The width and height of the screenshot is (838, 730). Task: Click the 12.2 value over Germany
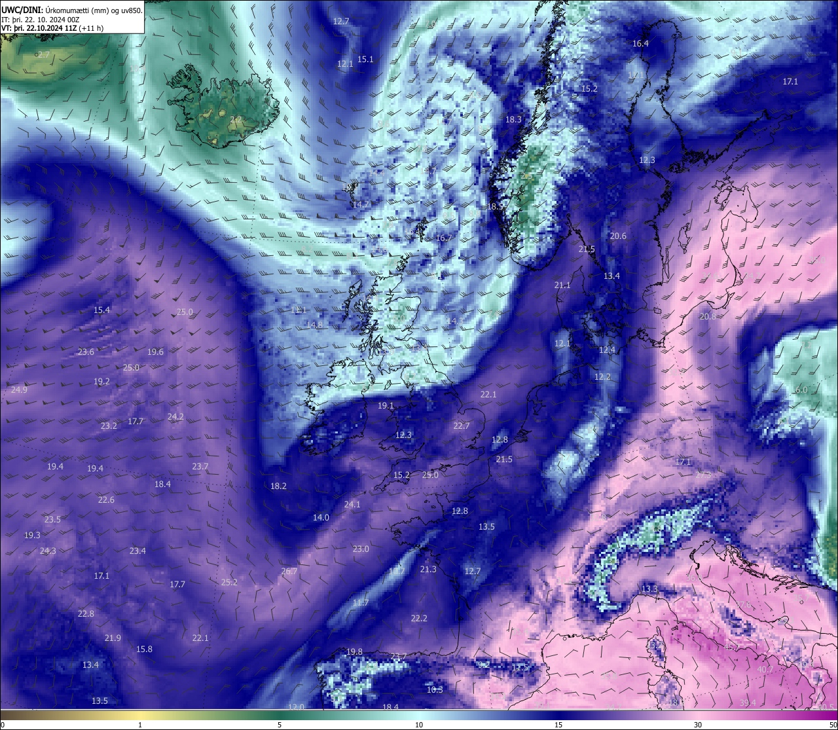(602, 376)
